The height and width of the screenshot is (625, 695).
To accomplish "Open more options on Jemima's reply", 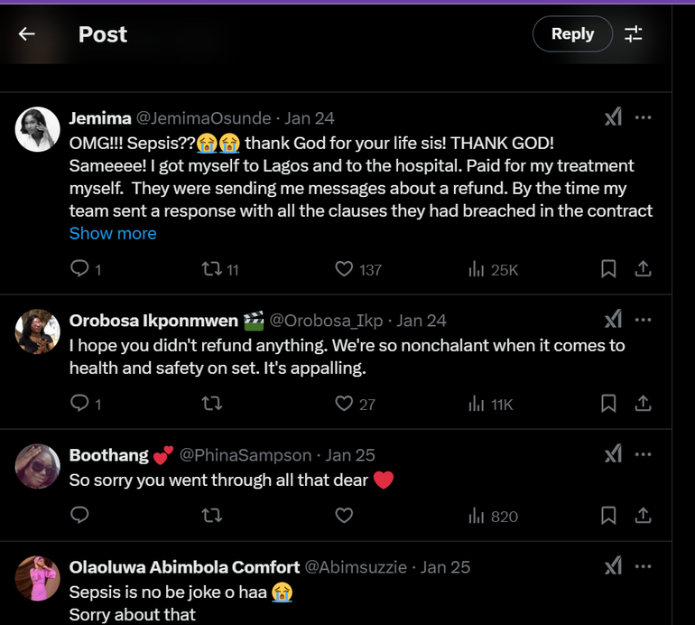I will click(644, 117).
